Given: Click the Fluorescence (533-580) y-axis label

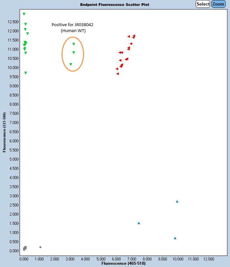Looking at the screenshot, I should [4, 133].
